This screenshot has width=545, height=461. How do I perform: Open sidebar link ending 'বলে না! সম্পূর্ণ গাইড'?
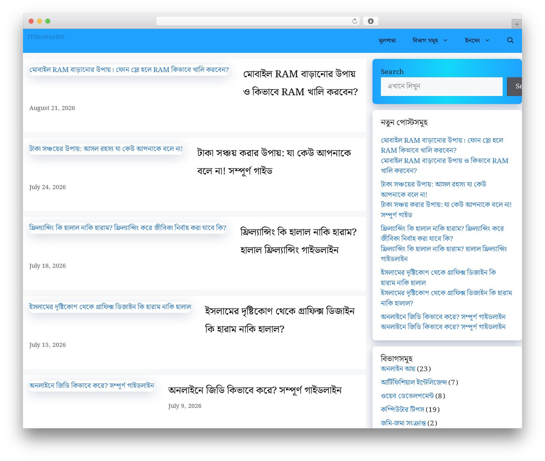pos(446,210)
